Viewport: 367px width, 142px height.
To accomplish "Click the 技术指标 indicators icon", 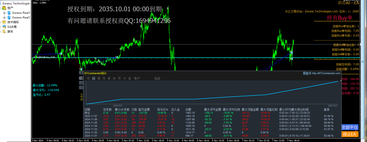I will 4,22.
